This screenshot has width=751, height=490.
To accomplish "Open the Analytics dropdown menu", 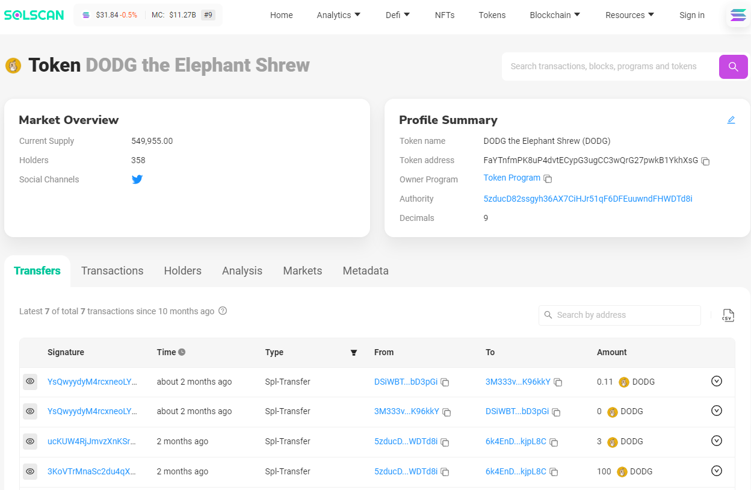I will 339,15.
